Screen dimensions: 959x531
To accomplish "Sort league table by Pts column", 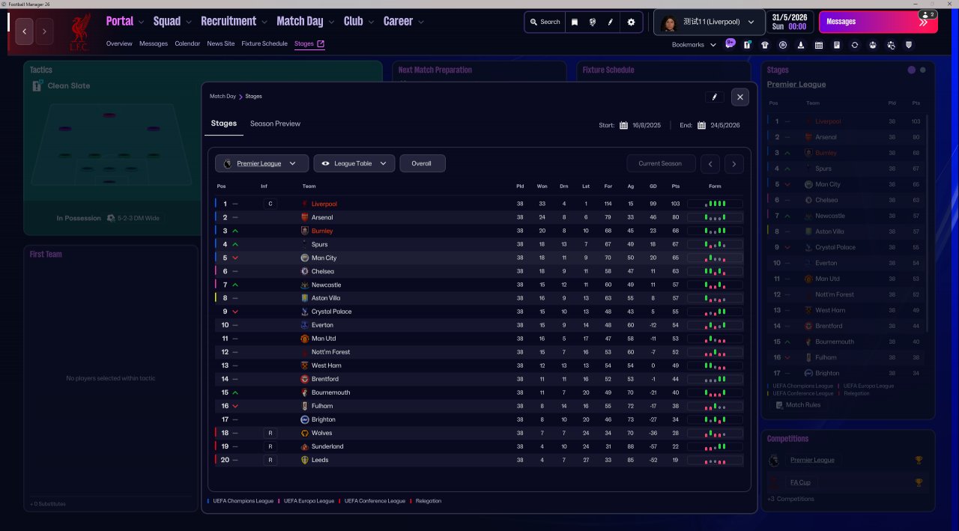I will (x=675, y=186).
